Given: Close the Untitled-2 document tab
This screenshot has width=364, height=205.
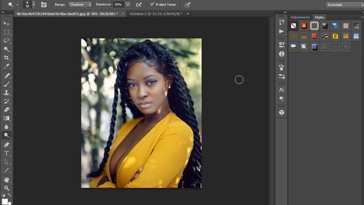Looking at the screenshot, I should coord(188,14).
